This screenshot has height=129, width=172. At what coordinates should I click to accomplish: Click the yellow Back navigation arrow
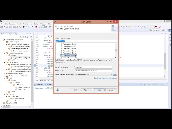pyautogui.click(x=131, y=27)
